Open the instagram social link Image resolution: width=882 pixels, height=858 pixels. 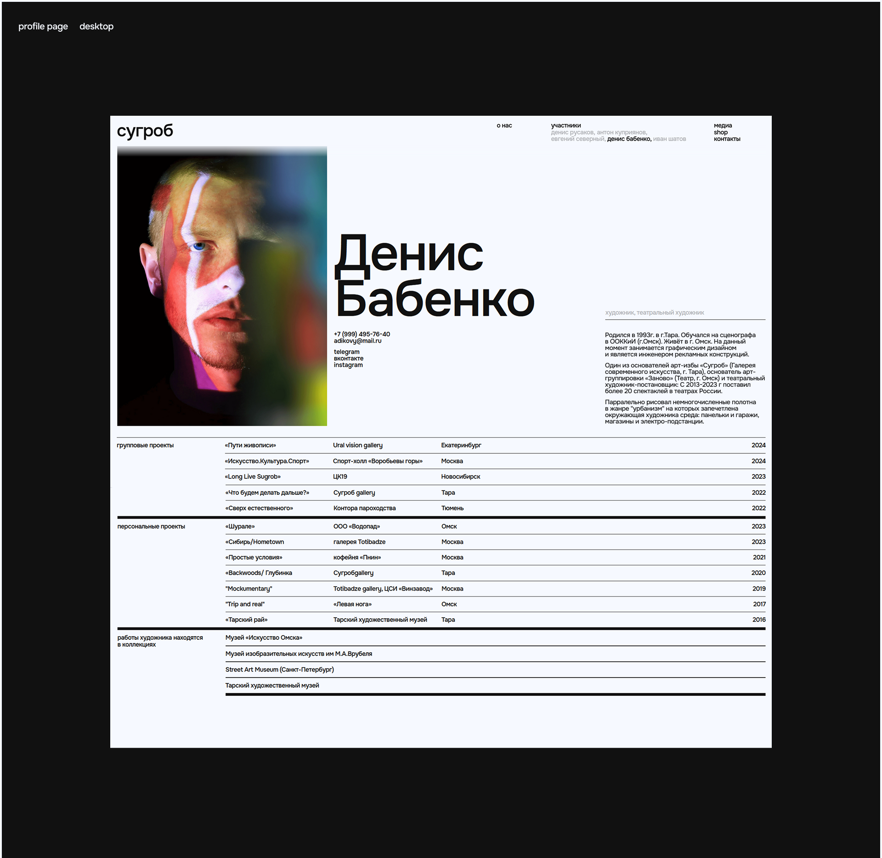[x=348, y=365]
